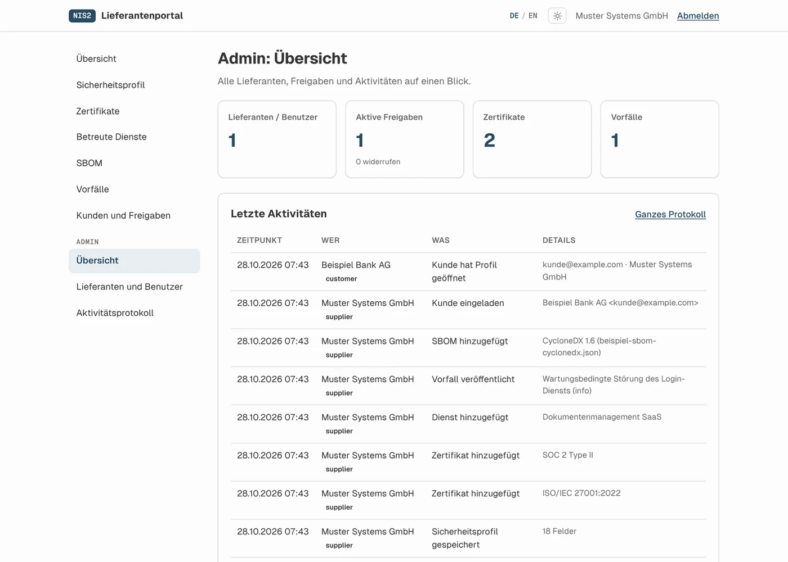Viewport: 788px width, 562px height.
Task: Click 'Dokumentenmanagement SaaS' detail text
Action: [602, 416]
